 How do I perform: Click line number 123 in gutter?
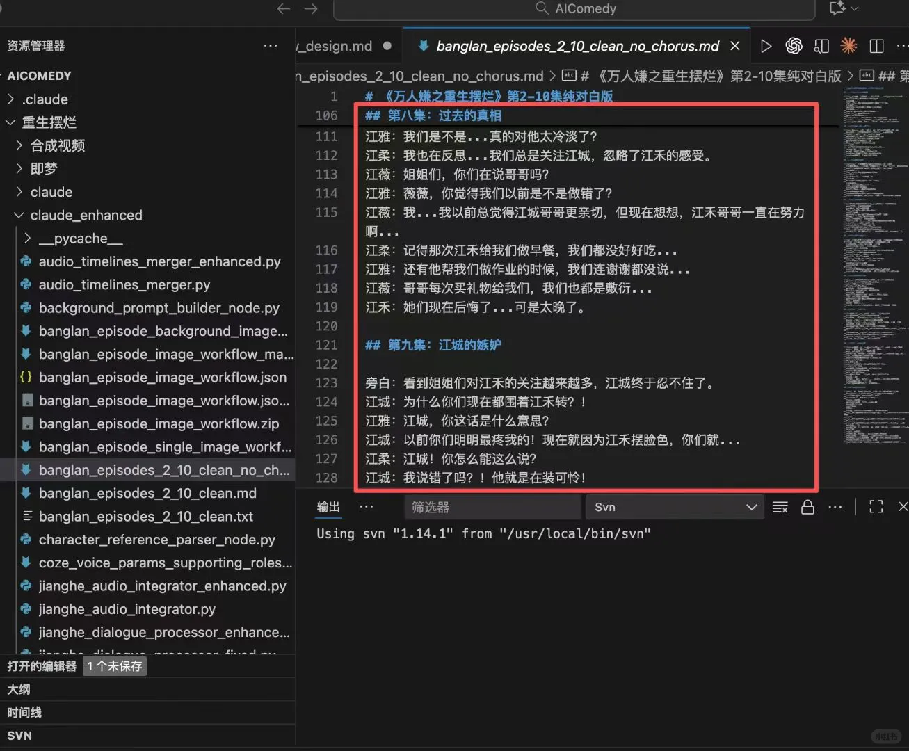(x=326, y=383)
